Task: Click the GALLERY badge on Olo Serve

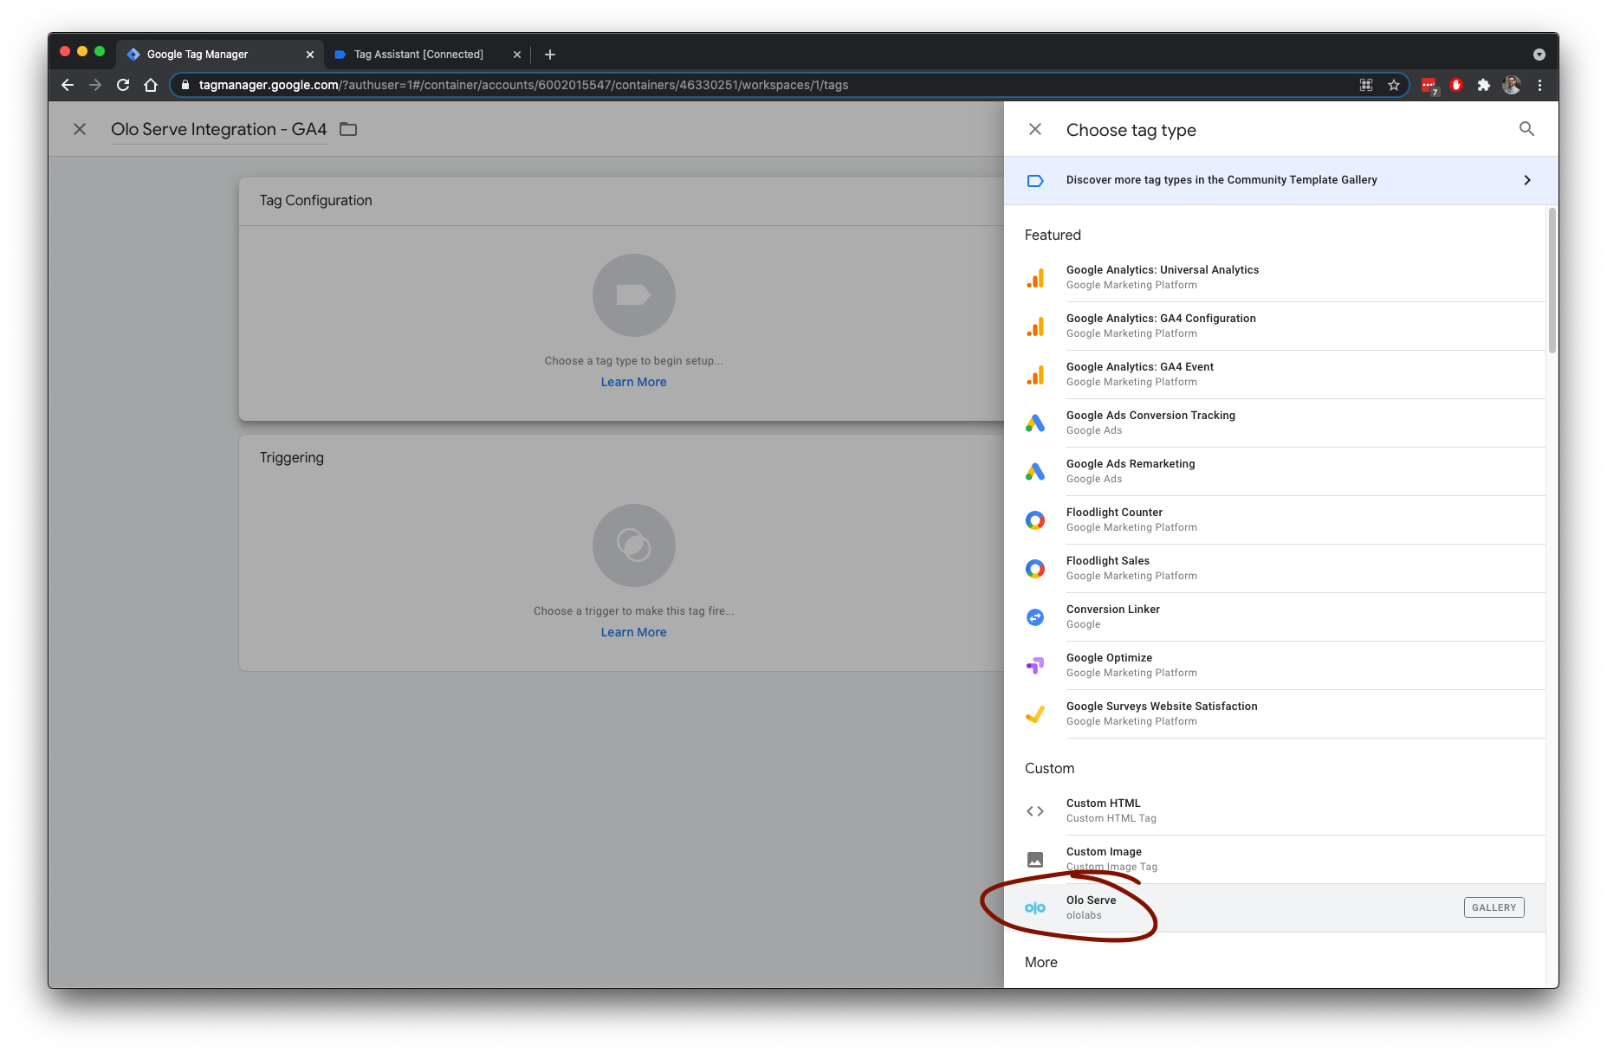Action: (1494, 907)
